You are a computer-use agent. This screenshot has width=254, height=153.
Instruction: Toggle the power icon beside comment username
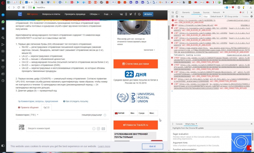[x=105, y=115]
